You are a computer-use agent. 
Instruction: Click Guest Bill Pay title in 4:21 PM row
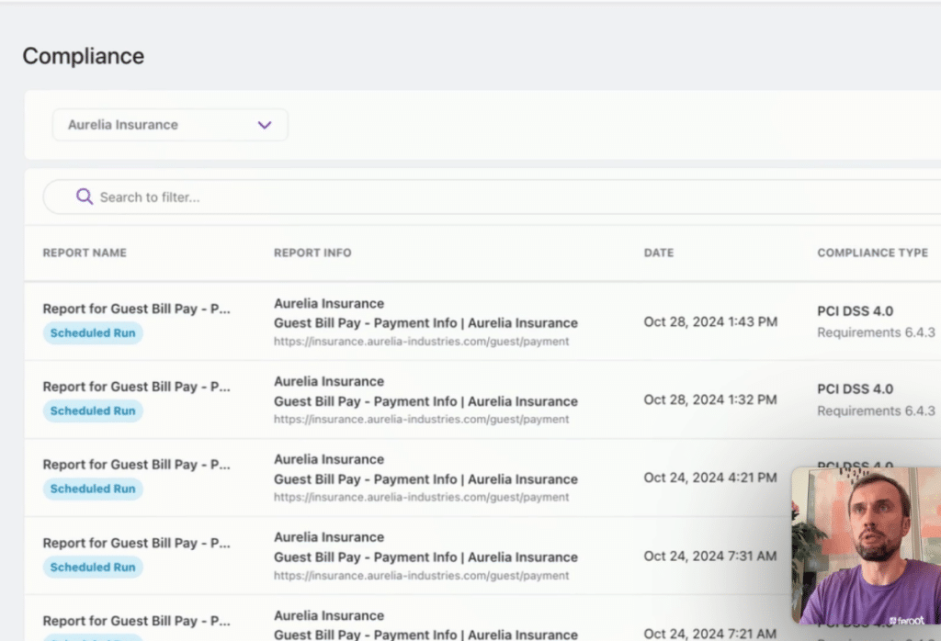point(425,479)
